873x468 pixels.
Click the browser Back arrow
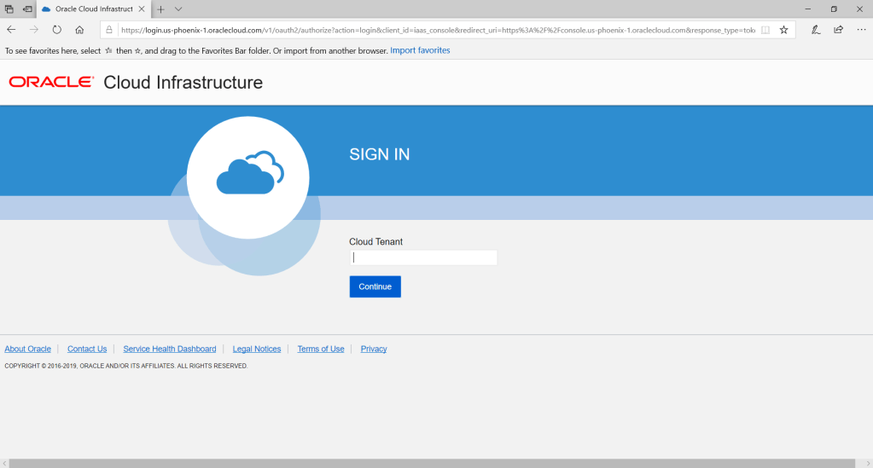pyautogui.click(x=11, y=29)
